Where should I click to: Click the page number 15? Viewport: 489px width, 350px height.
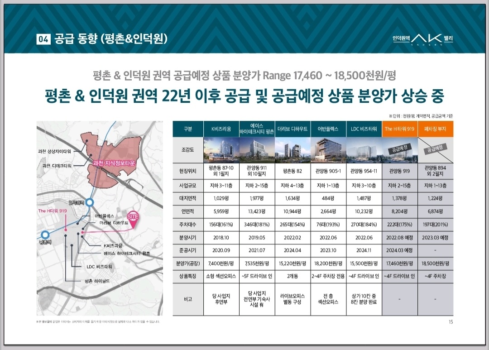[451, 322]
